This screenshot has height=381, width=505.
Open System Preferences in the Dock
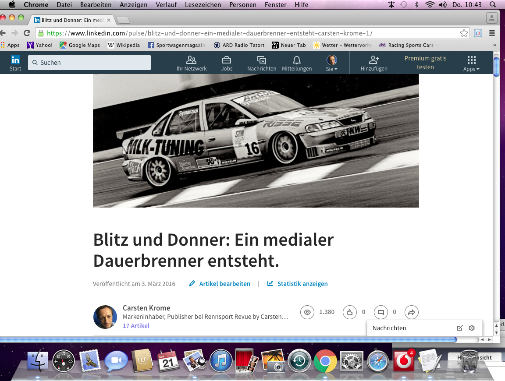[x=352, y=361]
